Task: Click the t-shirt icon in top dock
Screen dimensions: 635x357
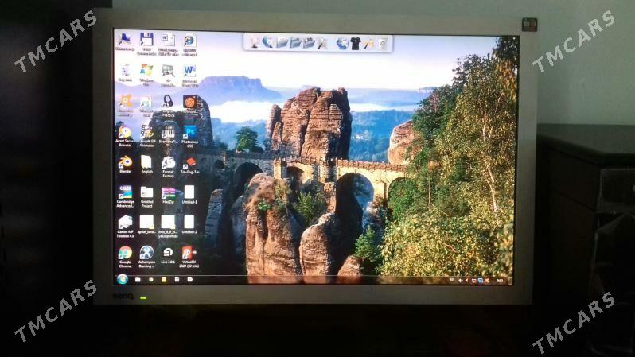Action: tap(356, 43)
